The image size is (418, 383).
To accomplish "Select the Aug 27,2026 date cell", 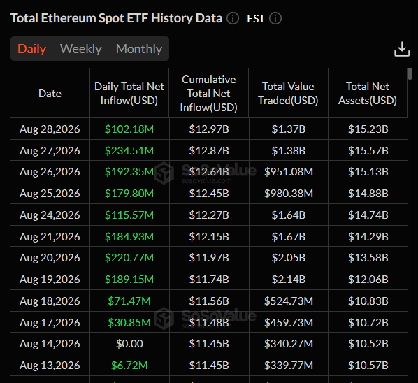I will click(50, 150).
